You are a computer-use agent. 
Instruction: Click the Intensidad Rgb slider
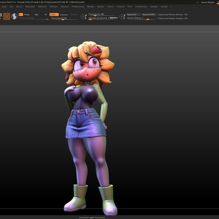[x=34, y=18]
